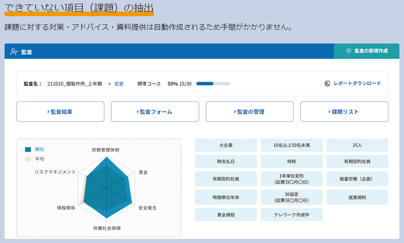Select the 締支払日 tag

click(x=226, y=161)
